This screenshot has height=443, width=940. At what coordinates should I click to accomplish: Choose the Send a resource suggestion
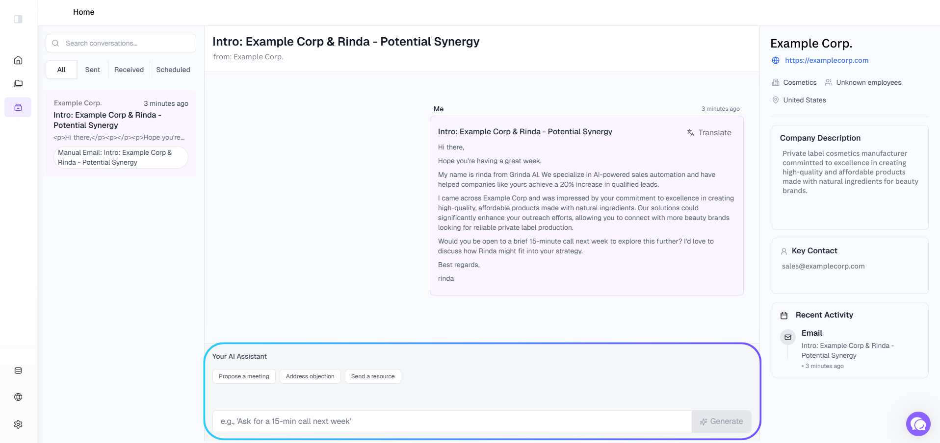(x=373, y=376)
